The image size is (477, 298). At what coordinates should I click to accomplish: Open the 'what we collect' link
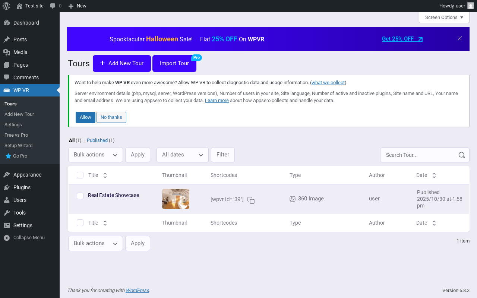(x=328, y=83)
